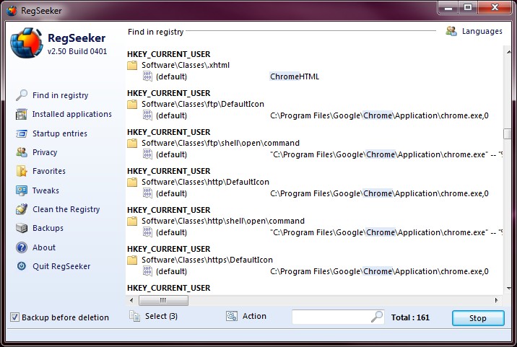Image resolution: width=517 pixels, height=347 pixels.
Task: Select the Software\Classes\.xhtml key row
Action: pos(186,65)
